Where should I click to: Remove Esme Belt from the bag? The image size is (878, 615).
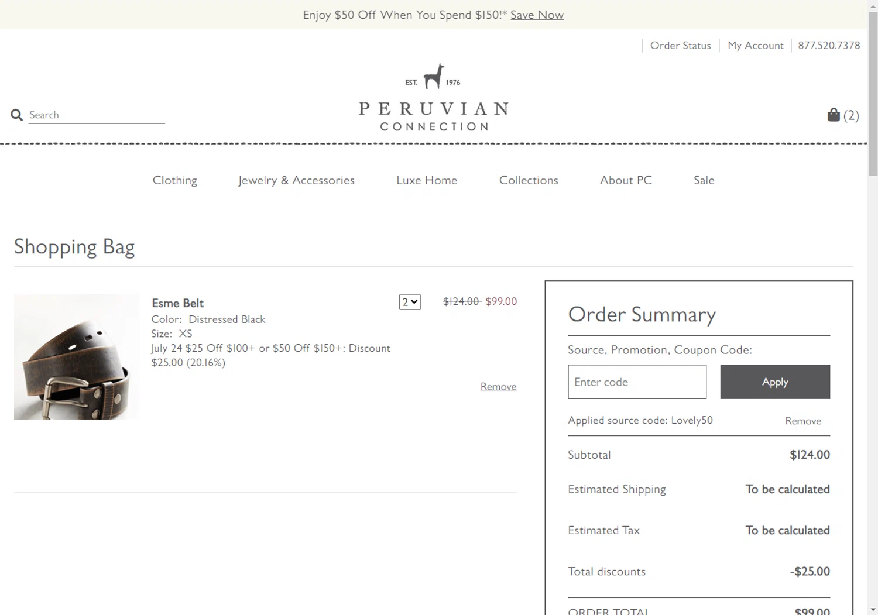click(498, 387)
